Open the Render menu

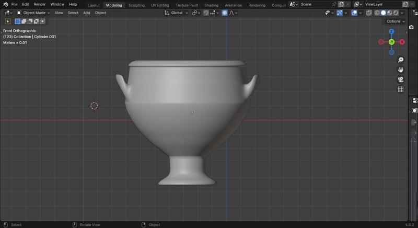tap(40, 4)
